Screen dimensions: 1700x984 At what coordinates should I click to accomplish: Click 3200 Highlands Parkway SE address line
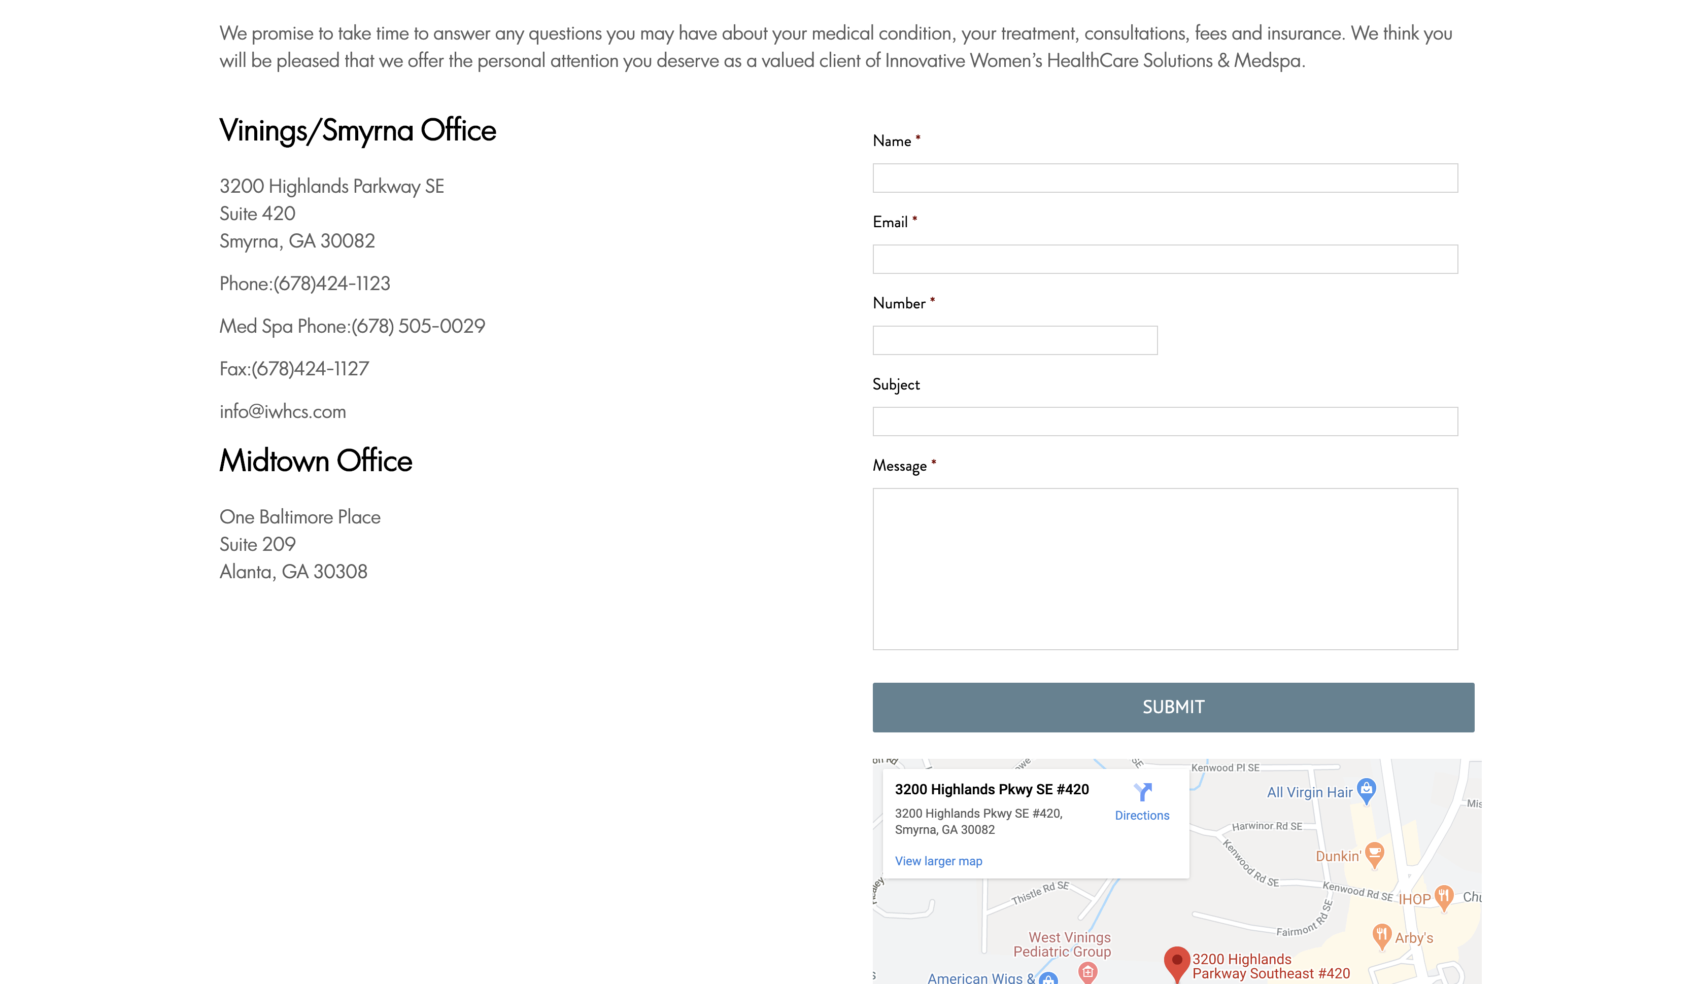coord(332,186)
